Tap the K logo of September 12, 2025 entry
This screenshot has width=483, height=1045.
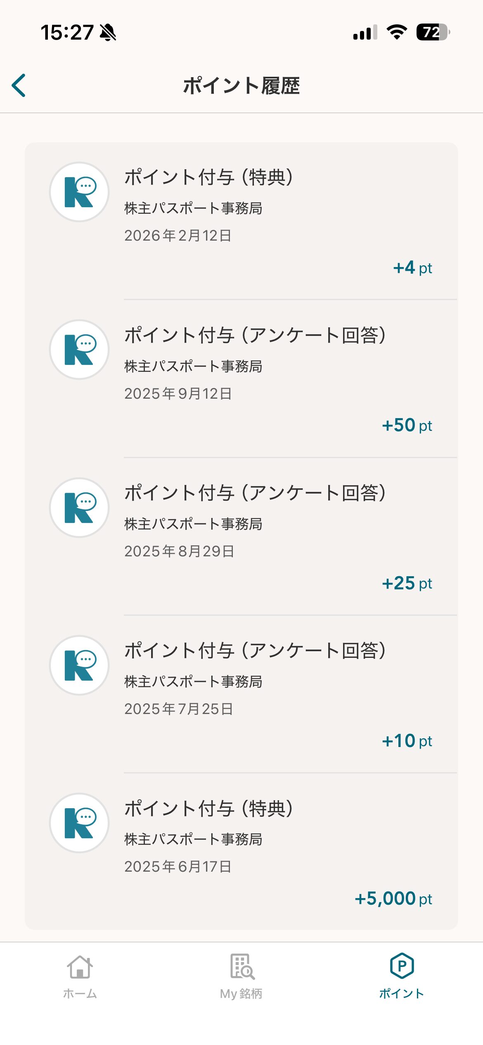79,350
